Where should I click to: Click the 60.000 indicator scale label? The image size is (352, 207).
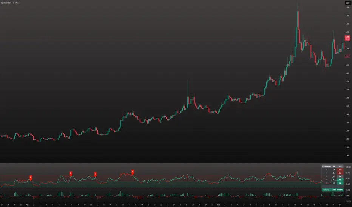(x=348, y=178)
